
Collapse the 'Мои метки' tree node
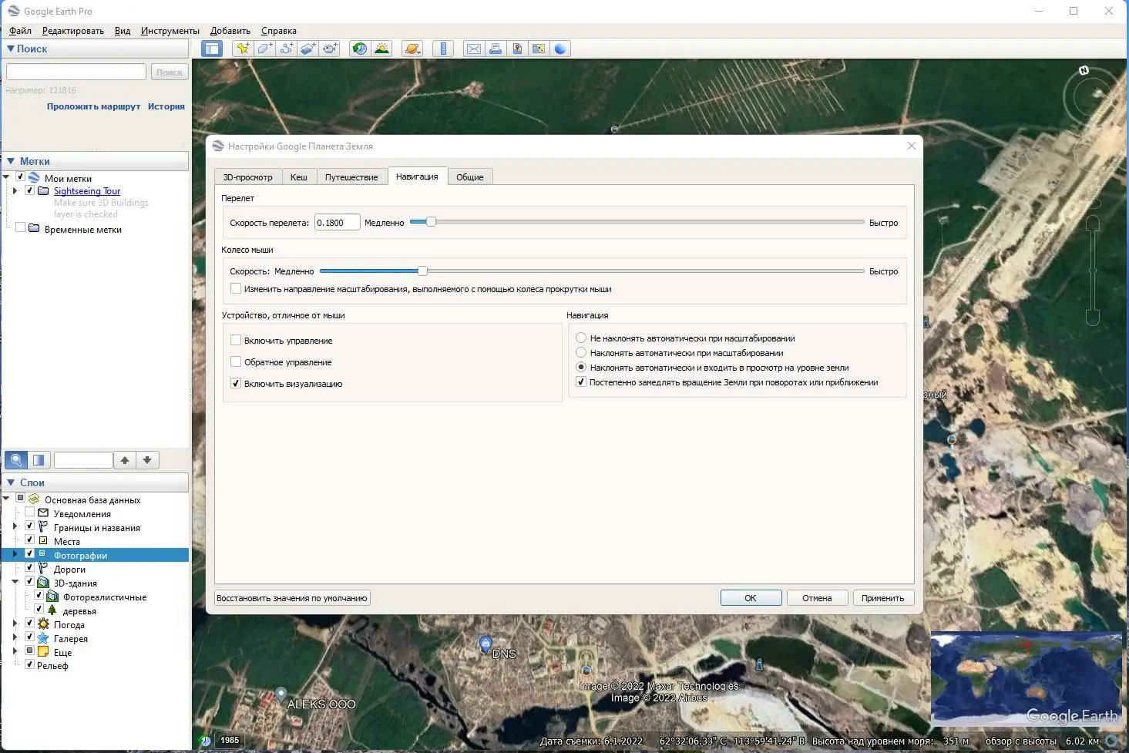point(6,177)
